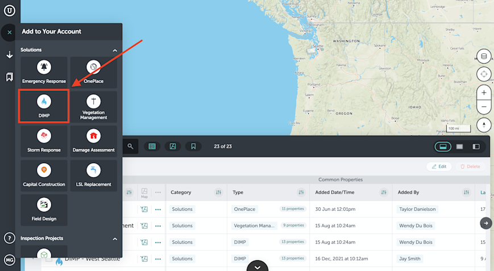Collapse the Solutions section
This screenshot has height=271, width=494.
(115, 50)
